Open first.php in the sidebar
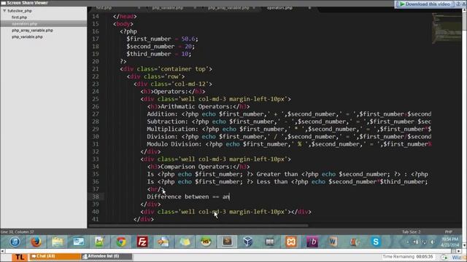The image size is (467, 262). click(20, 17)
